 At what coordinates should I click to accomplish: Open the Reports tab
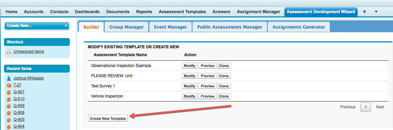pos(144,12)
